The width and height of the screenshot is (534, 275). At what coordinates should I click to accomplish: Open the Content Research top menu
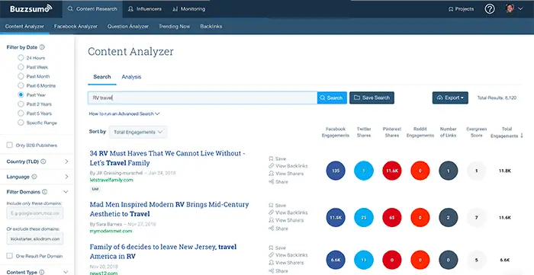(x=92, y=9)
